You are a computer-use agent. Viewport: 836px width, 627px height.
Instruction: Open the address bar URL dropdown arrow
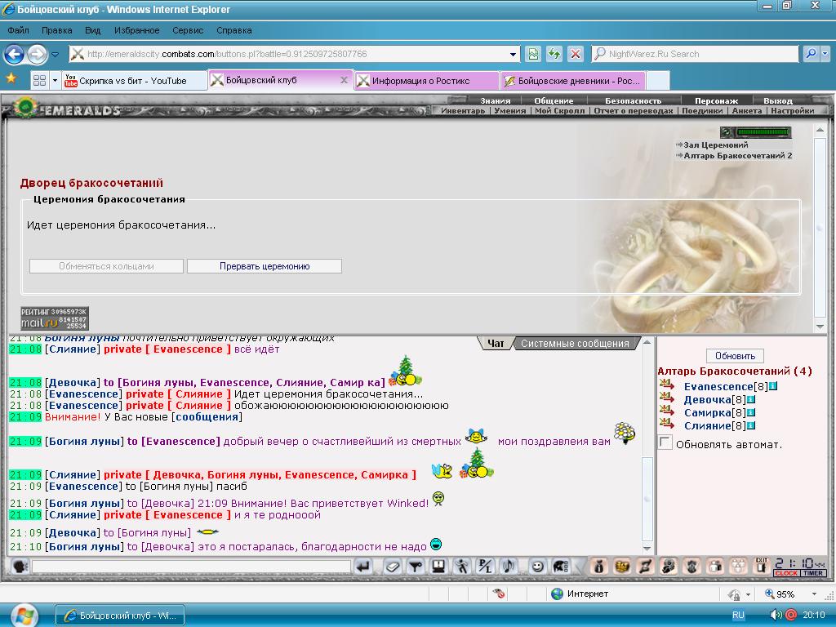[513, 55]
